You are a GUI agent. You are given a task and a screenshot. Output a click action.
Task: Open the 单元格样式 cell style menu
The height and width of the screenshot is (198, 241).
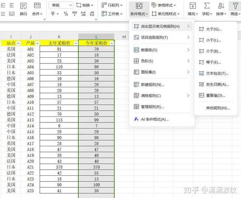166,14
